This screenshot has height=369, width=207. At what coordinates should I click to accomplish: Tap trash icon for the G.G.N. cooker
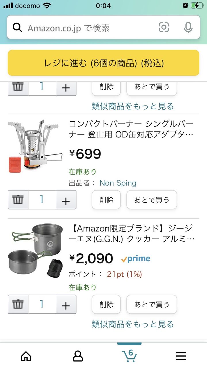click(x=18, y=304)
